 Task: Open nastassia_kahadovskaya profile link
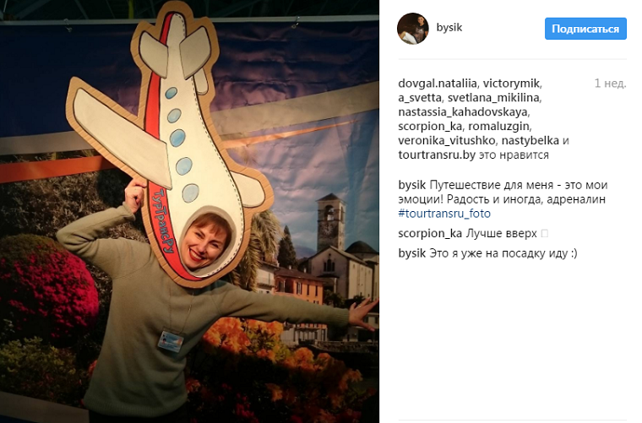[463, 112]
